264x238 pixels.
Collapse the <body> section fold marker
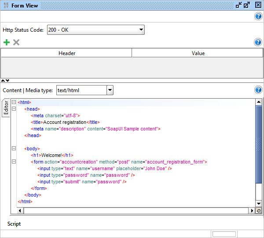click(14, 149)
